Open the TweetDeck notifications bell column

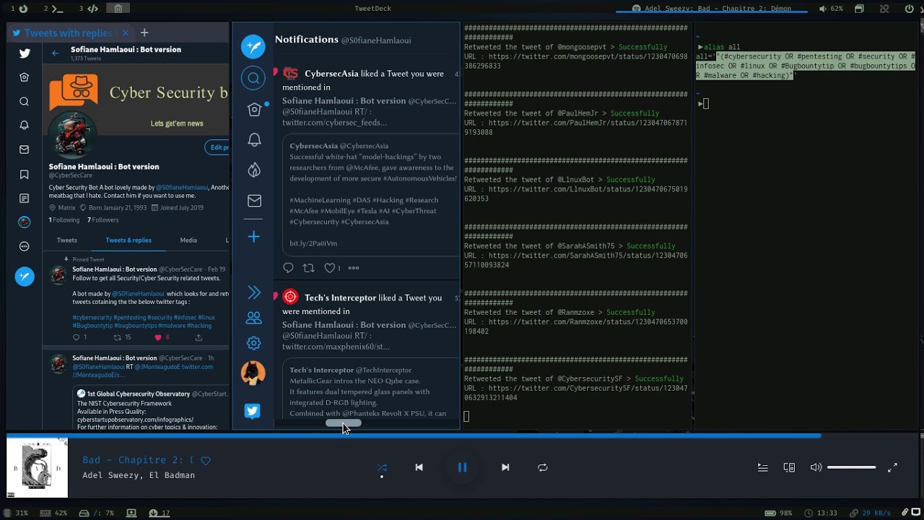(x=253, y=139)
